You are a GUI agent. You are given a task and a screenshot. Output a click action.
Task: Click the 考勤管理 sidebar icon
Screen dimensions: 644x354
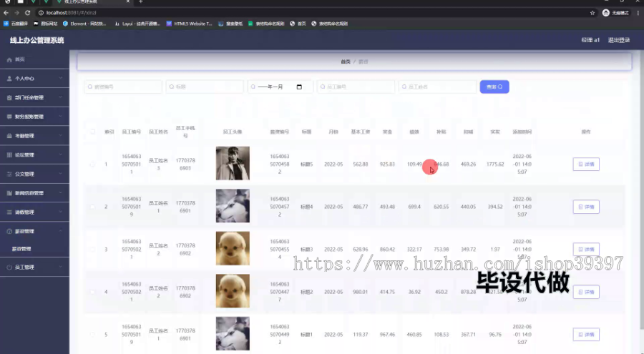(x=9, y=136)
